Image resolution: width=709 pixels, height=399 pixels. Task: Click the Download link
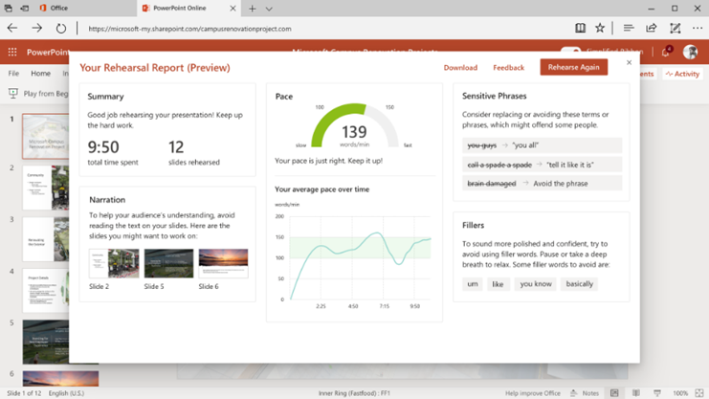(x=460, y=68)
